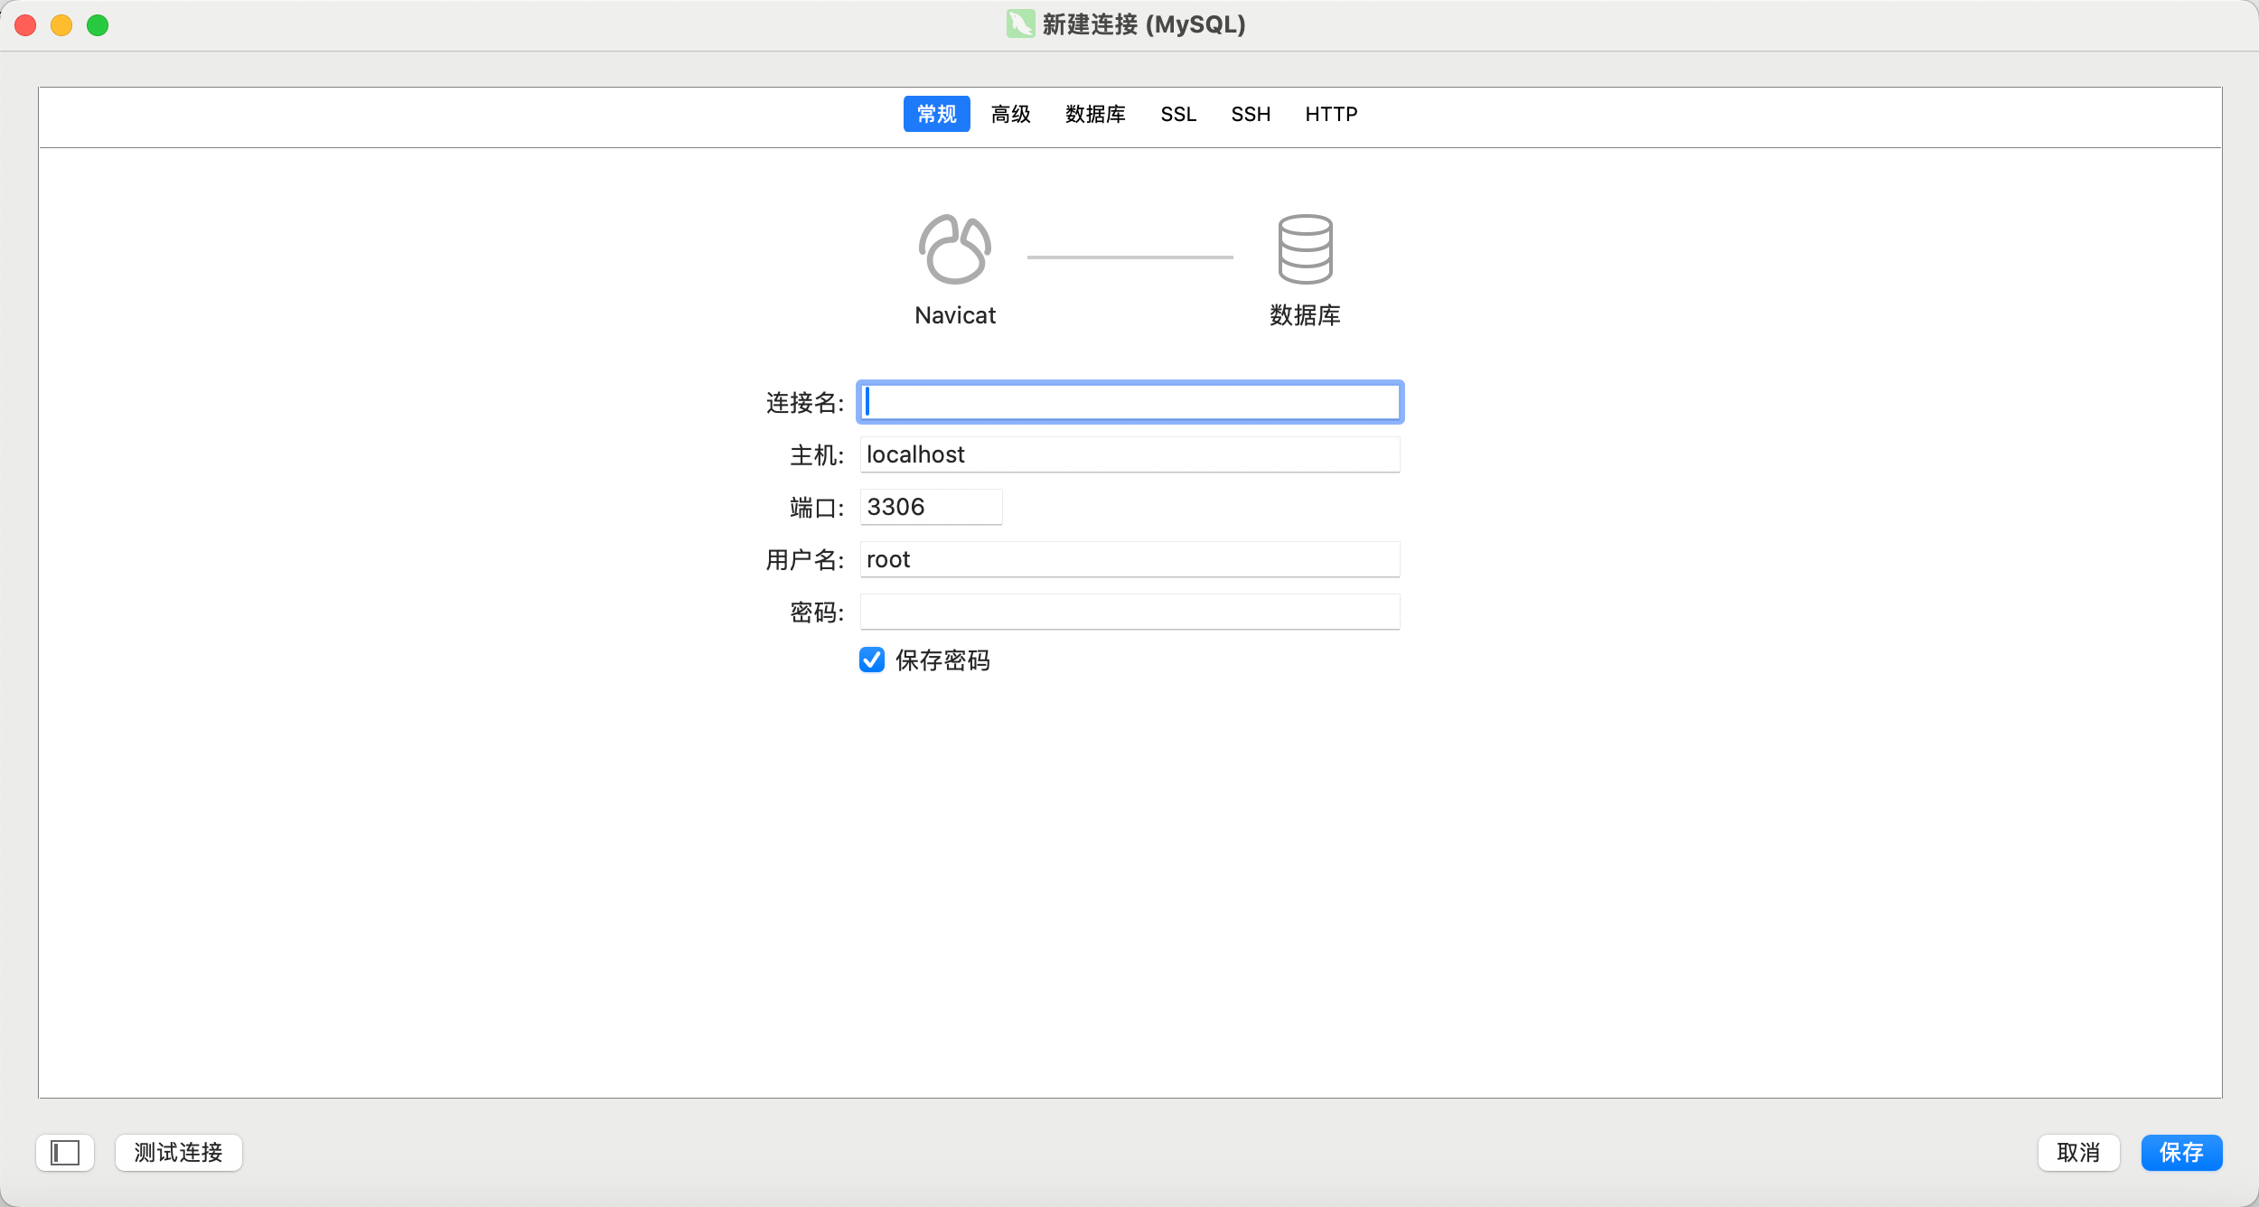The width and height of the screenshot is (2259, 1207).
Task: Click the 密码 label text
Action: [817, 613]
